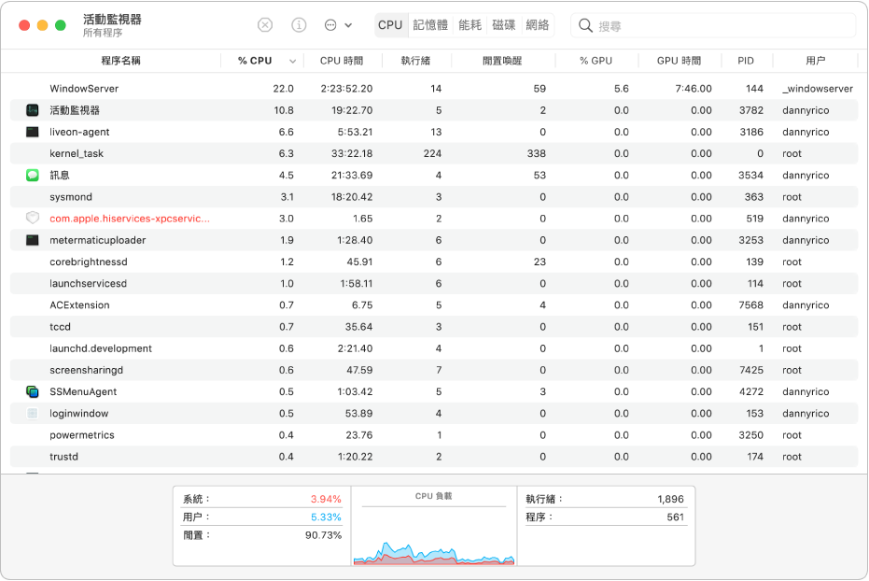Select the liveon-agent process name
This screenshot has height=581, width=869.
[79, 132]
